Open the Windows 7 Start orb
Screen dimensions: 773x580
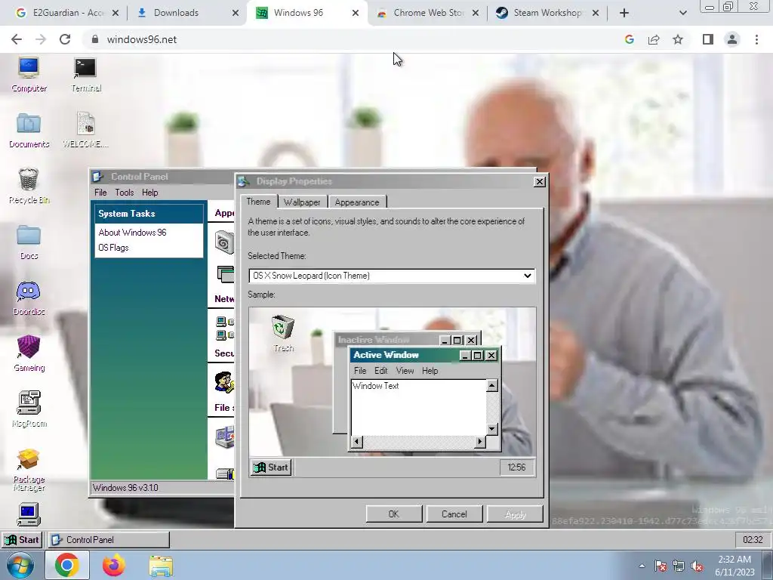pyautogui.click(x=20, y=566)
